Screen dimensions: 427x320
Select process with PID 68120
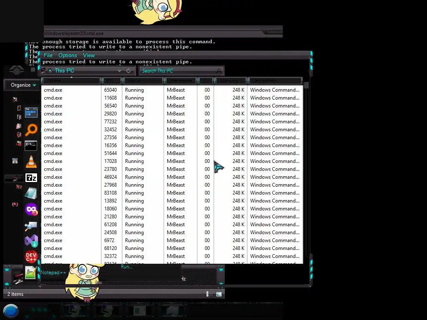pyautogui.click(x=172, y=248)
